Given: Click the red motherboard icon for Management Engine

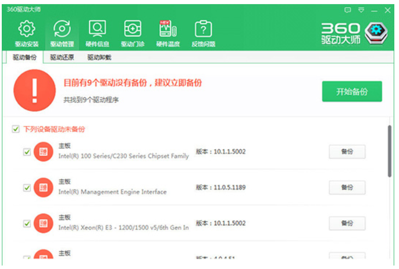Looking at the screenshot, I should pos(43,188).
